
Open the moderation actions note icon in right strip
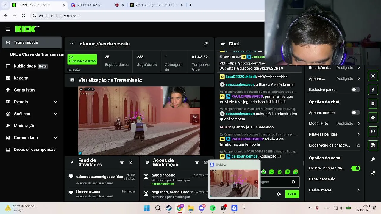coord(373,104)
